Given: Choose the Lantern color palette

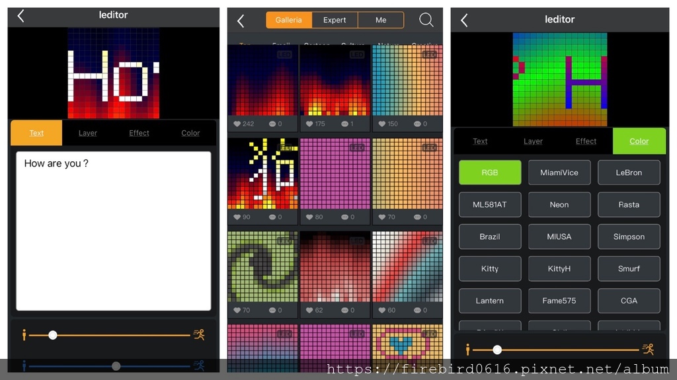Looking at the screenshot, I should coord(490,301).
